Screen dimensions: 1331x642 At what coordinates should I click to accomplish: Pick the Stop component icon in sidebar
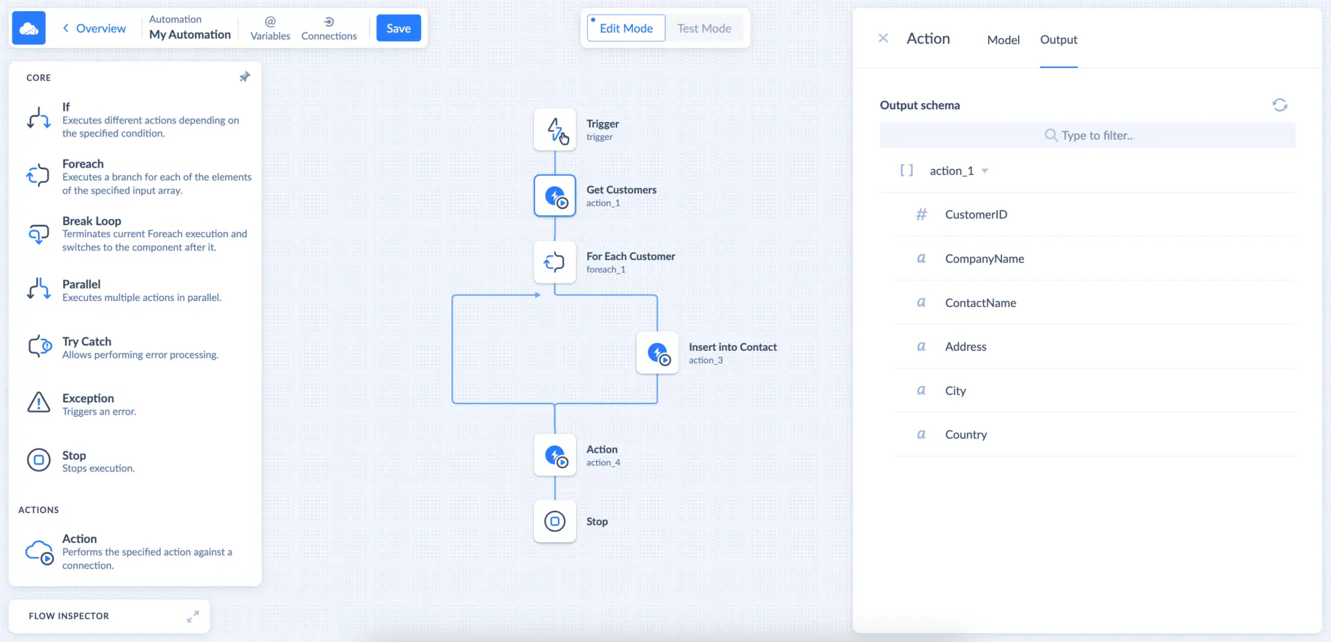click(x=39, y=460)
